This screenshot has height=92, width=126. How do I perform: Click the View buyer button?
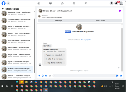(x=58, y=20)
